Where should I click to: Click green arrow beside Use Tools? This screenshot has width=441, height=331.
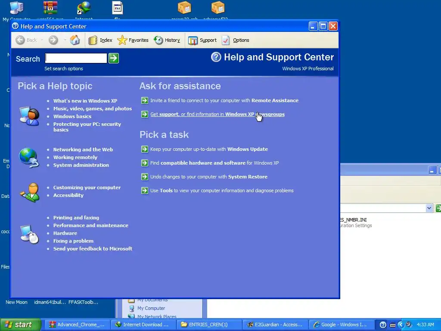point(145,190)
